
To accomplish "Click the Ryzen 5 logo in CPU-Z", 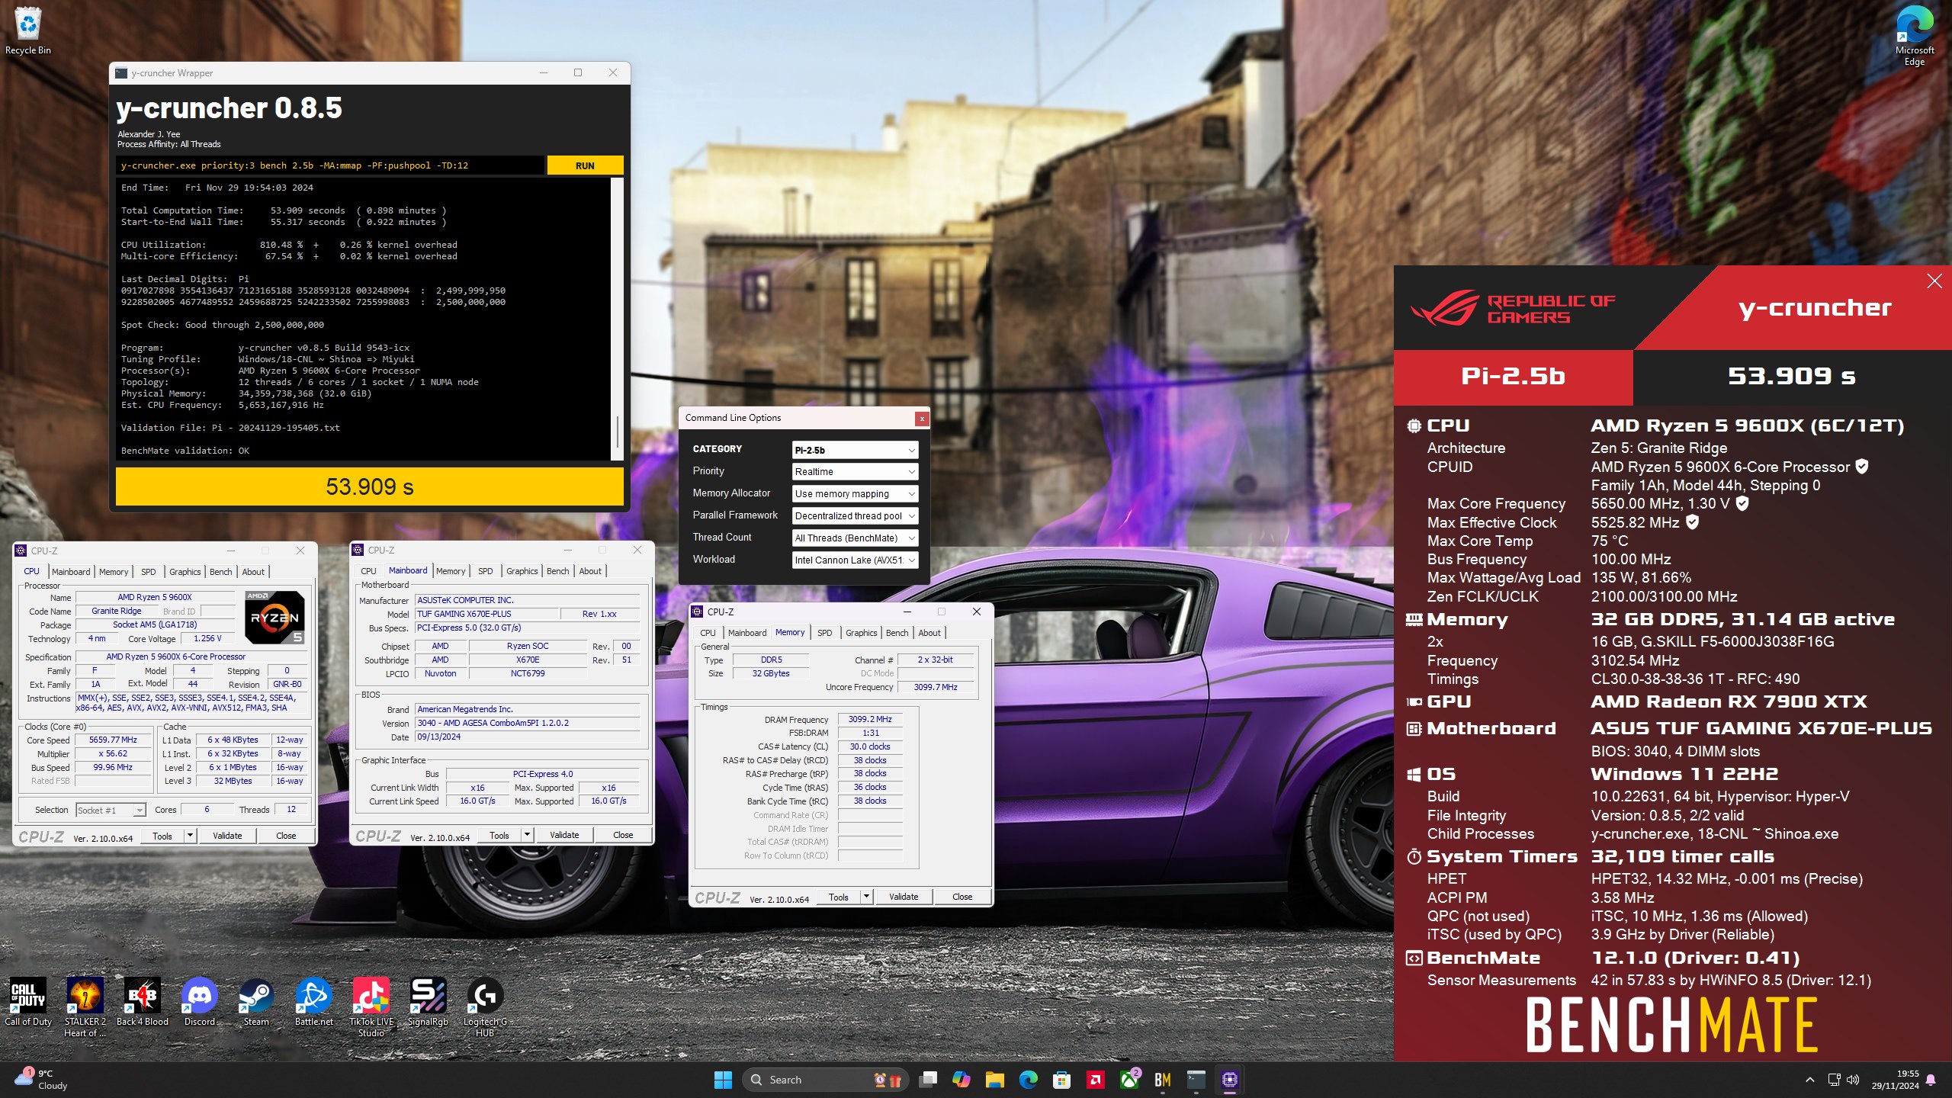I will click(x=275, y=617).
